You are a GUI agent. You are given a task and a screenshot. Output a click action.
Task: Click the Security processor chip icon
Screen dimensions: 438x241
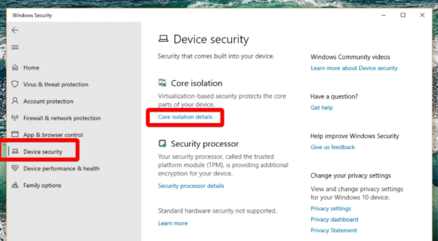point(162,143)
